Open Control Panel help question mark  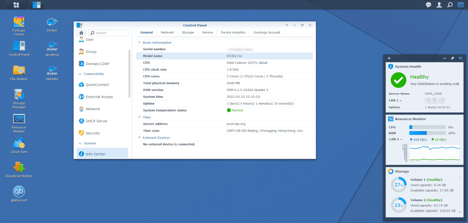[287, 25]
